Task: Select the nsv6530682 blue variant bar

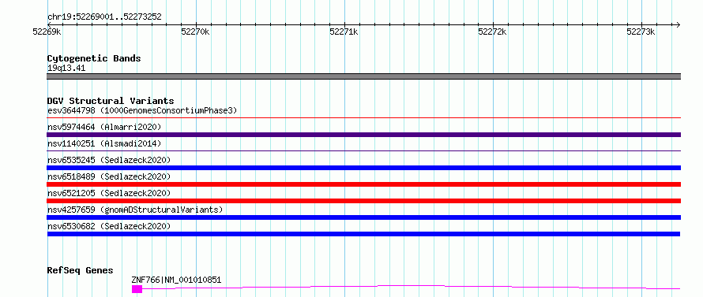Action: [x=363, y=234]
